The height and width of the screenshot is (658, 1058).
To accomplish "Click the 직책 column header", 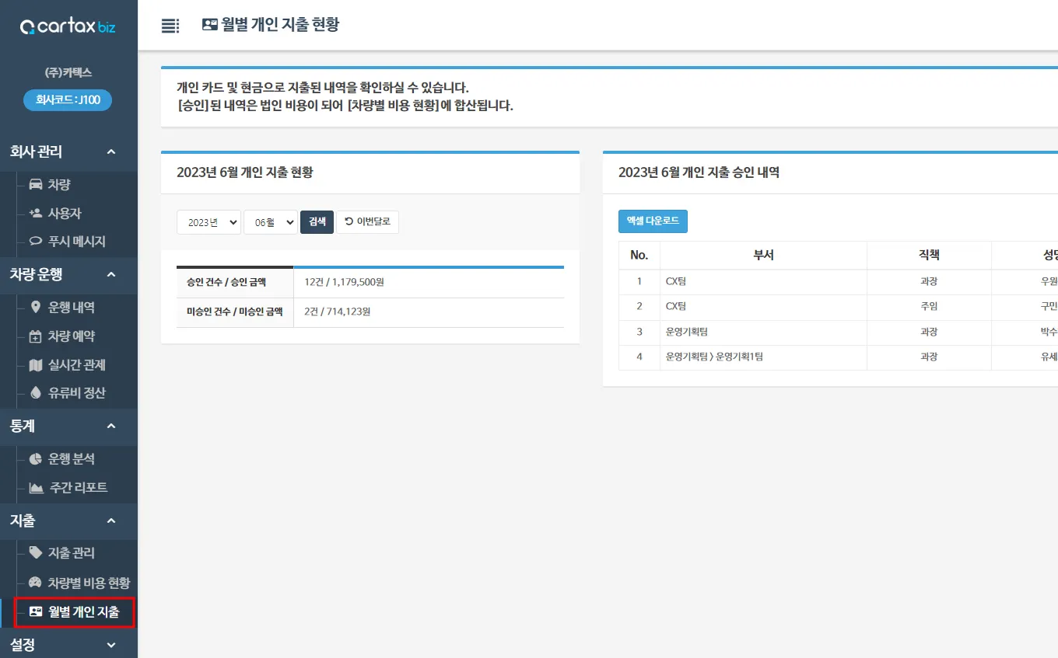I will pyautogui.click(x=929, y=255).
